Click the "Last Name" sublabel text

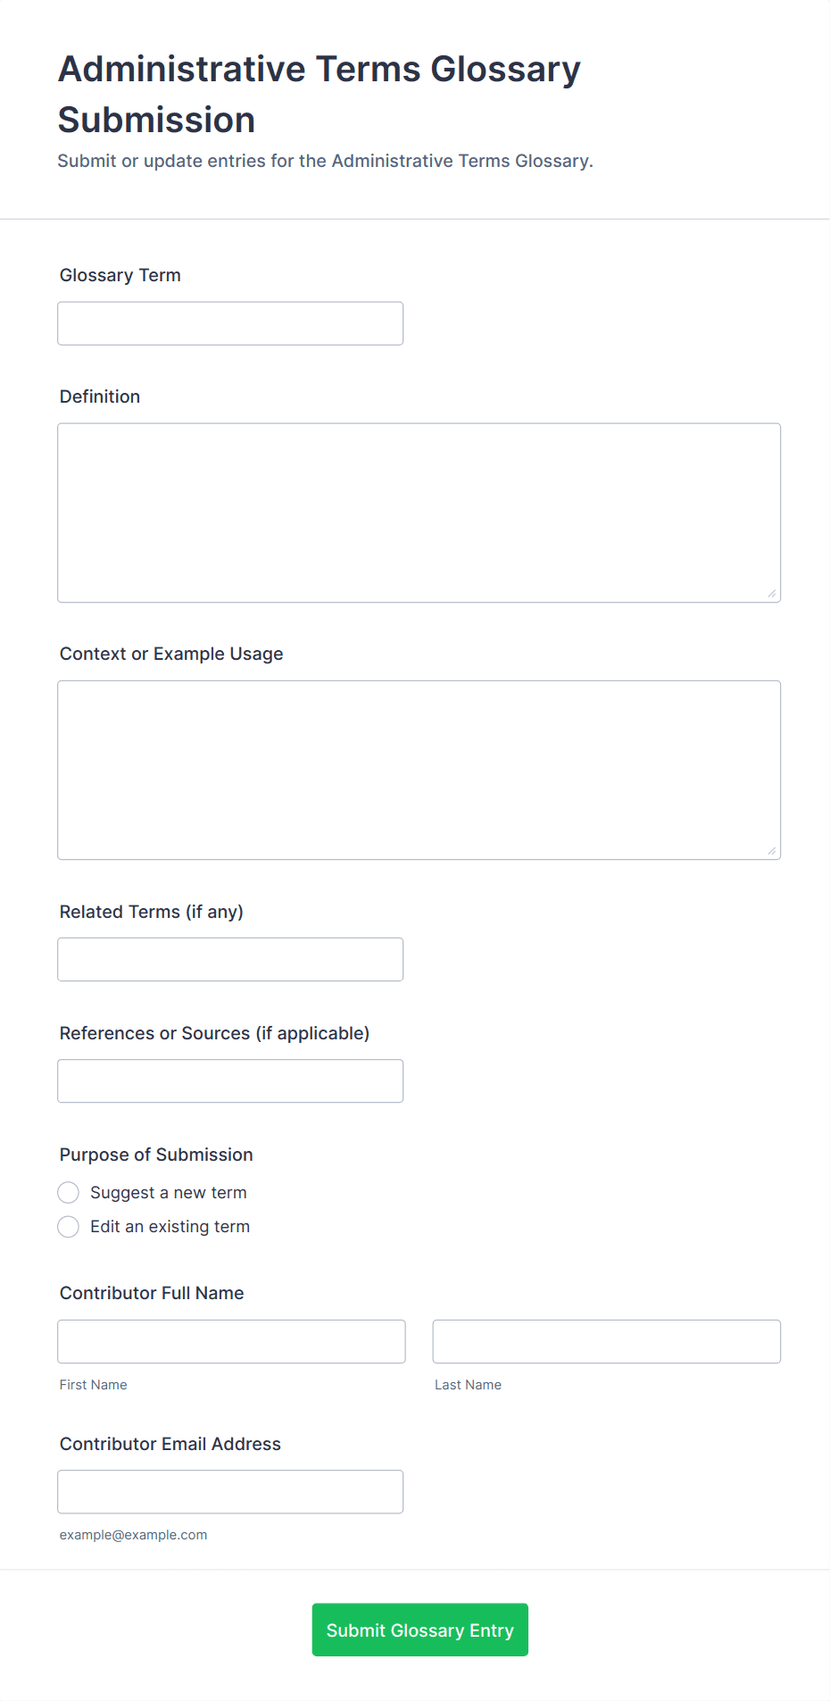click(468, 1385)
